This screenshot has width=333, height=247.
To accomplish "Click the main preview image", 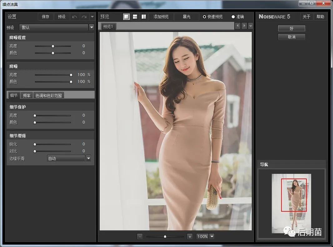I will [x=176, y=131].
